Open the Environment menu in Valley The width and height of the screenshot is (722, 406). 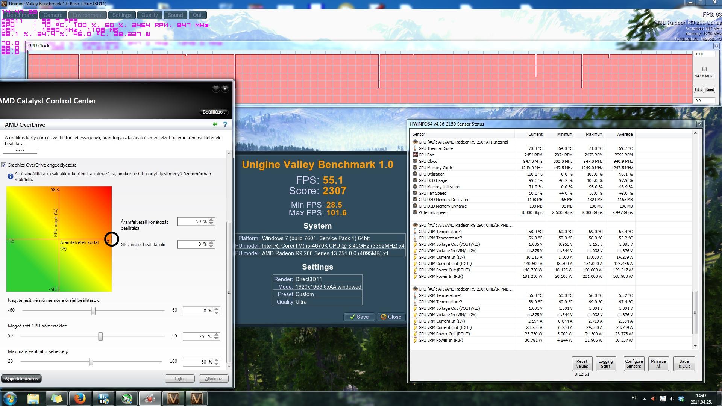coord(88,15)
